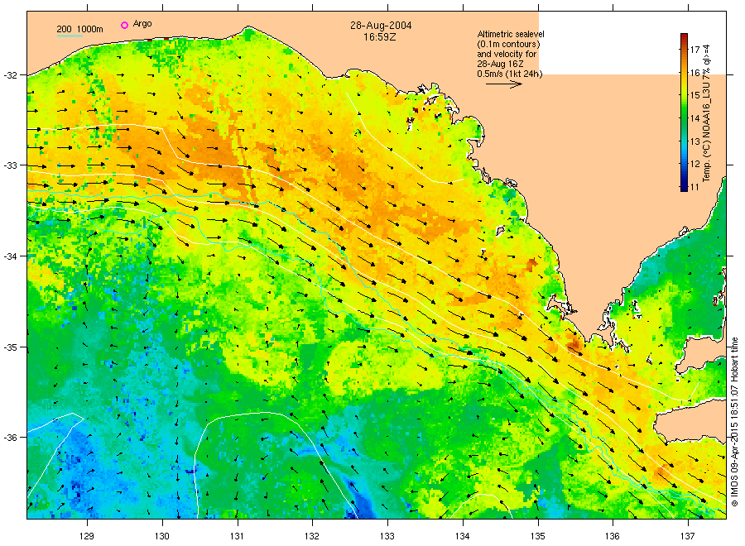
Task: Click the '(0.1m contours)' caption line
Action: tap(508, 44)
